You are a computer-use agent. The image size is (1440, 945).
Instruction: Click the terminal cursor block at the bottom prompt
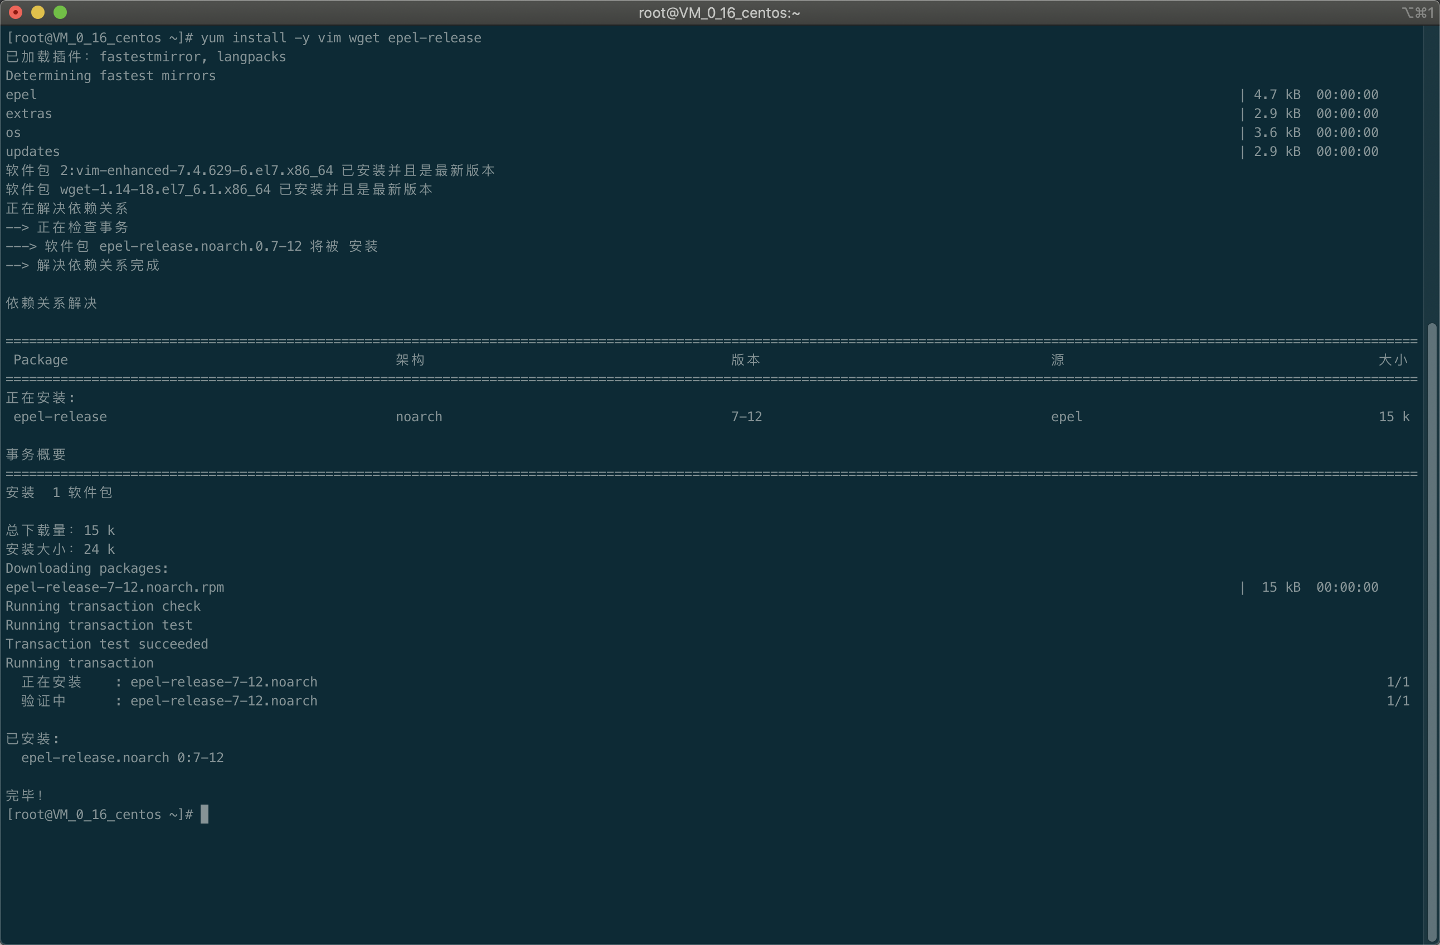point(205,814)
